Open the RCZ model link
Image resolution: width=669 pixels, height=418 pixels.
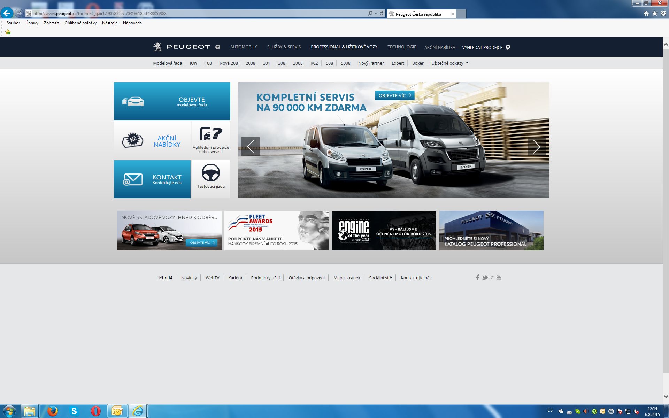(x=314, y=63)
